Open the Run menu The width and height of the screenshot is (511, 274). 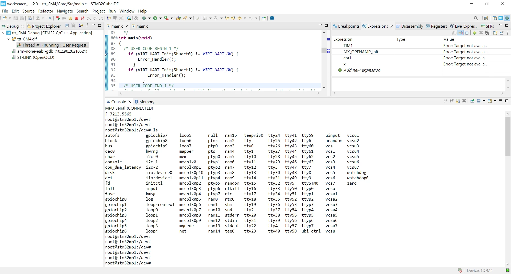pos(112,11)
